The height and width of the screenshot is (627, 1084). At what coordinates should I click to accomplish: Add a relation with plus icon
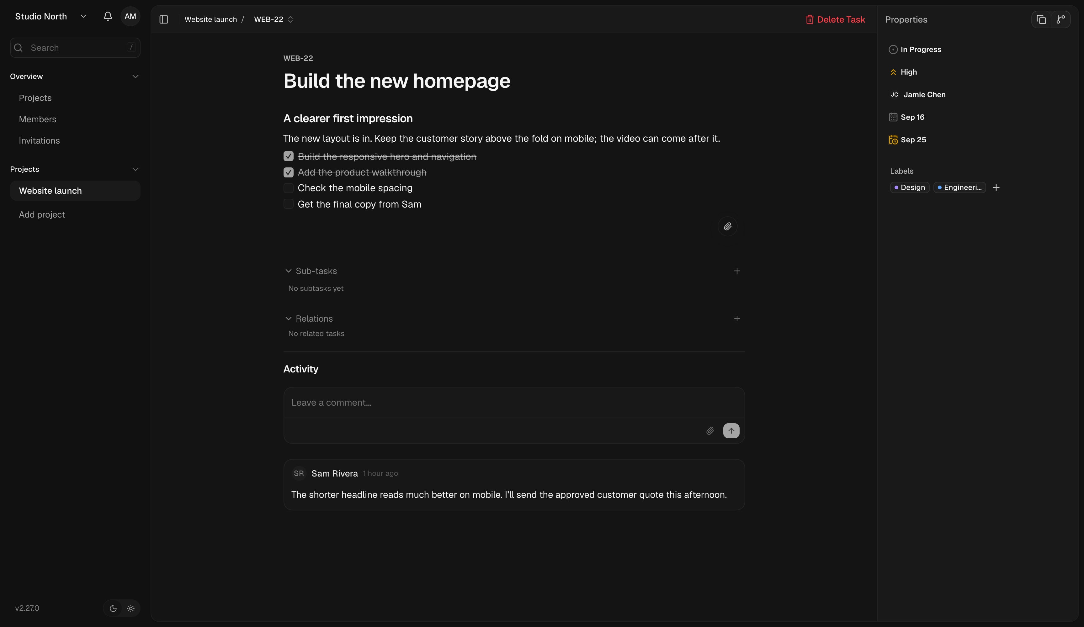pyautogui.click(x=736, y=319)
